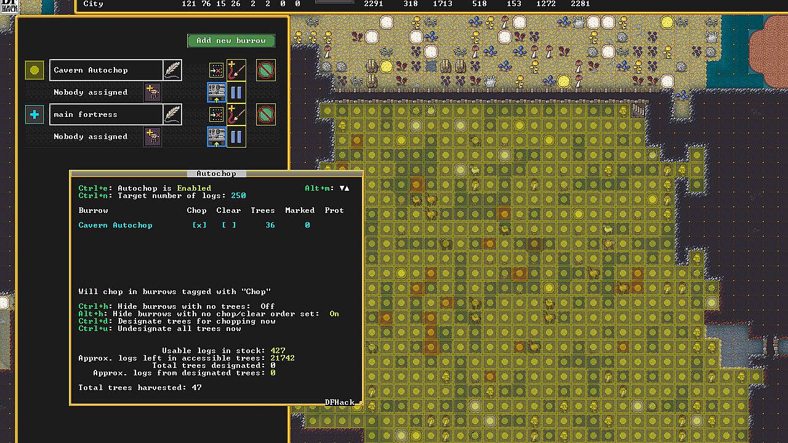
Task: Click the 2281 value in top bar
Action: 581,4
